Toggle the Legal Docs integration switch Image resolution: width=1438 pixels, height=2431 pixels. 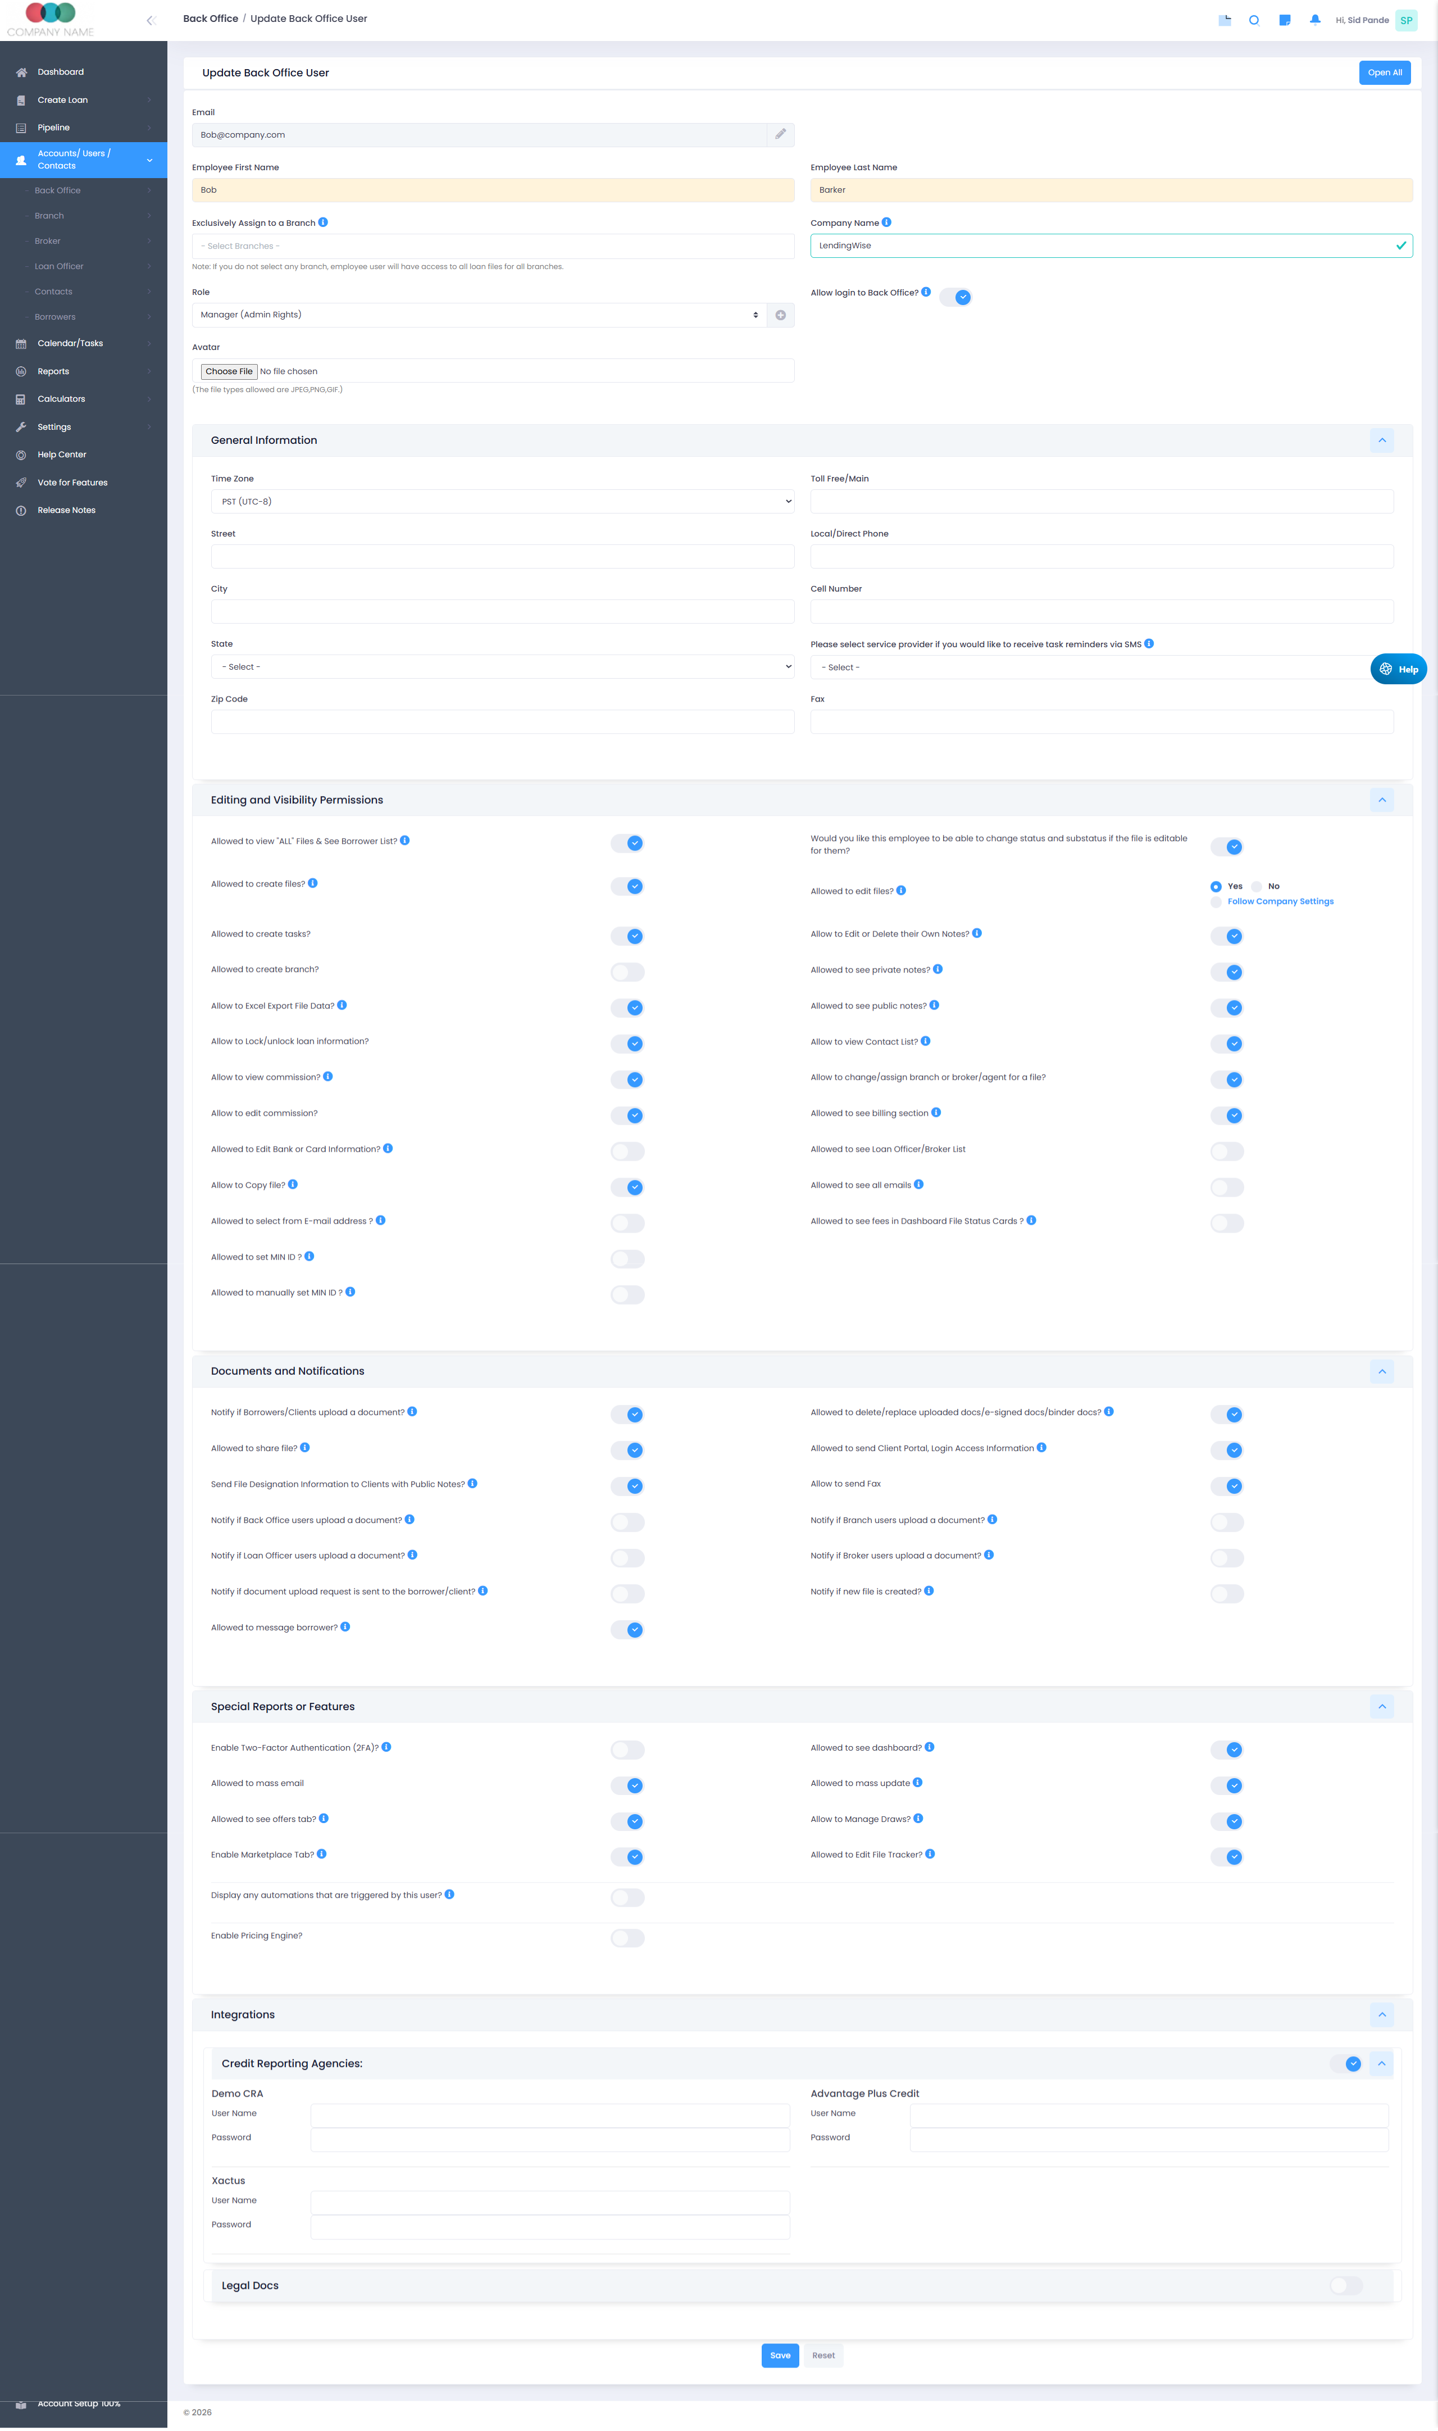tap(1346, 2285)
